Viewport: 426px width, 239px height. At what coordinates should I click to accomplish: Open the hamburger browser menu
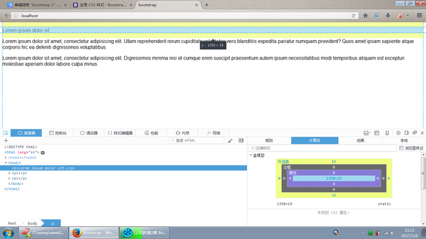pos(419,16)
